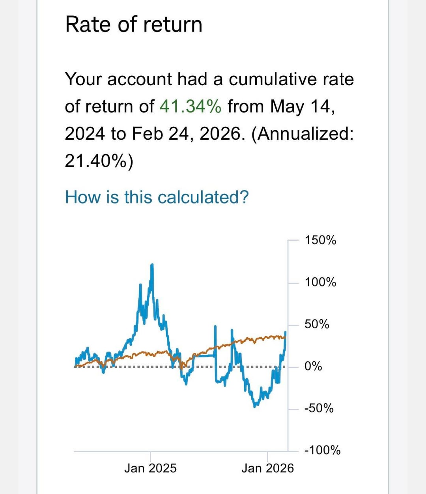The height and width of the screenshot is (494, 426).
Task: Open the "How is this calculated?" link
Action: pos(157,197)
